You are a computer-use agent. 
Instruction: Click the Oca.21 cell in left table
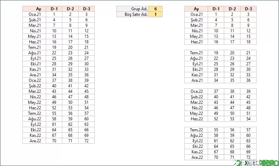point(34,14)
